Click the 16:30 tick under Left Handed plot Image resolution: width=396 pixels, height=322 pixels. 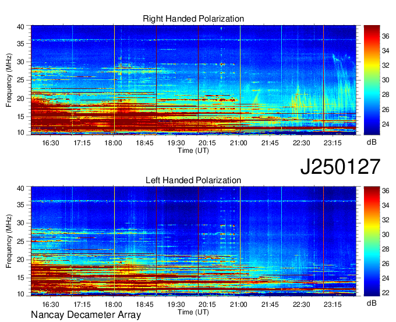[51, 304]
